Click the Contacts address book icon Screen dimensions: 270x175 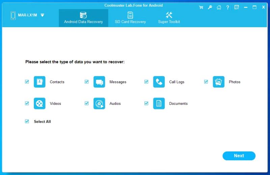click(x=39, y=82)
